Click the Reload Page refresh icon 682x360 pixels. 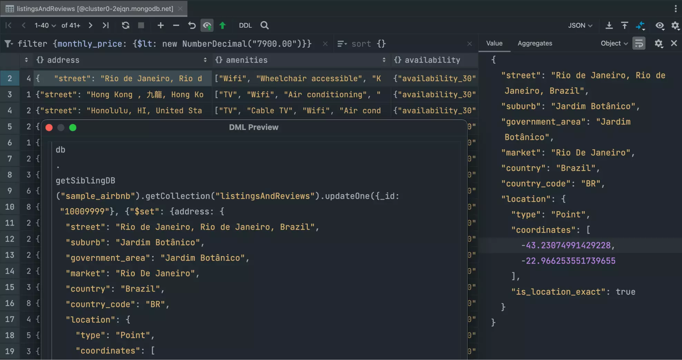(x=126, y=25)
